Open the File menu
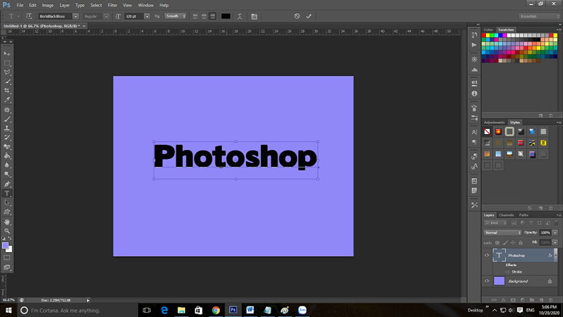 (x=20, y=5)
